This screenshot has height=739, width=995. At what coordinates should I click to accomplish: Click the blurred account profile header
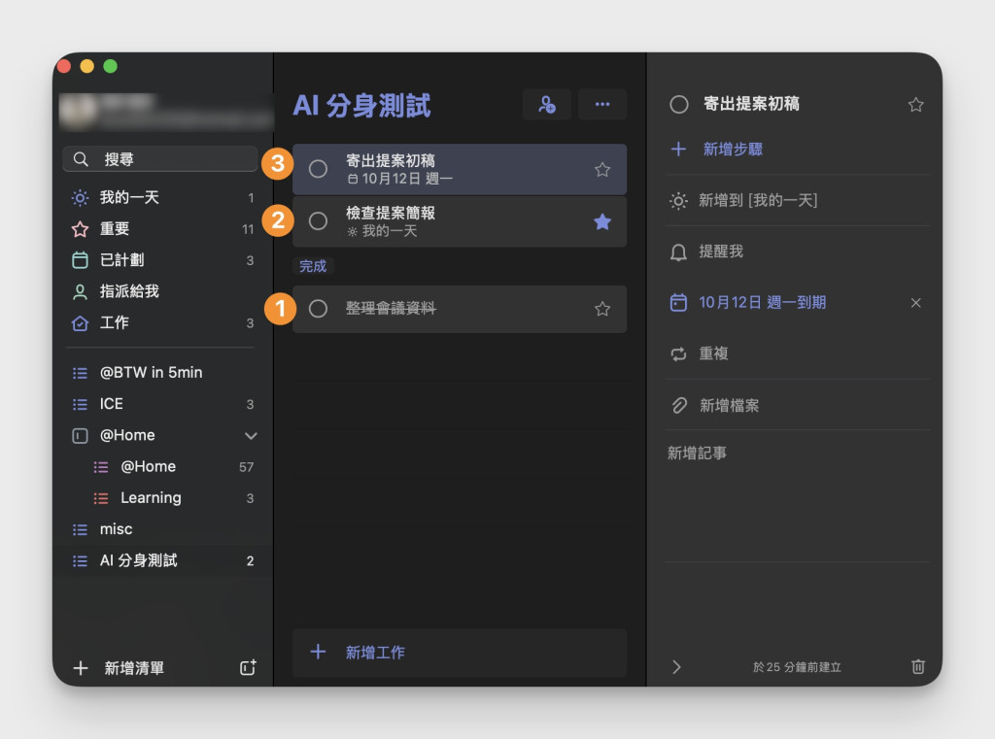point(165,111)
